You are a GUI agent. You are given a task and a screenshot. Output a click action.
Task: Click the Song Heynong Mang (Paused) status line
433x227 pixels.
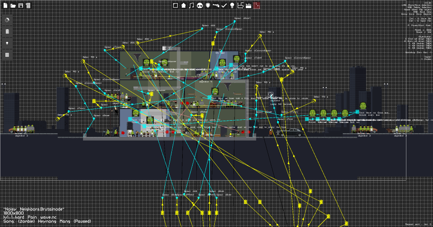click(x=47, y=221)
